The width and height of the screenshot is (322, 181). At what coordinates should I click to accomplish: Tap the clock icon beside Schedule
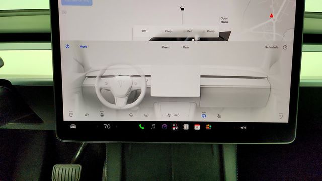coord(285,47)
